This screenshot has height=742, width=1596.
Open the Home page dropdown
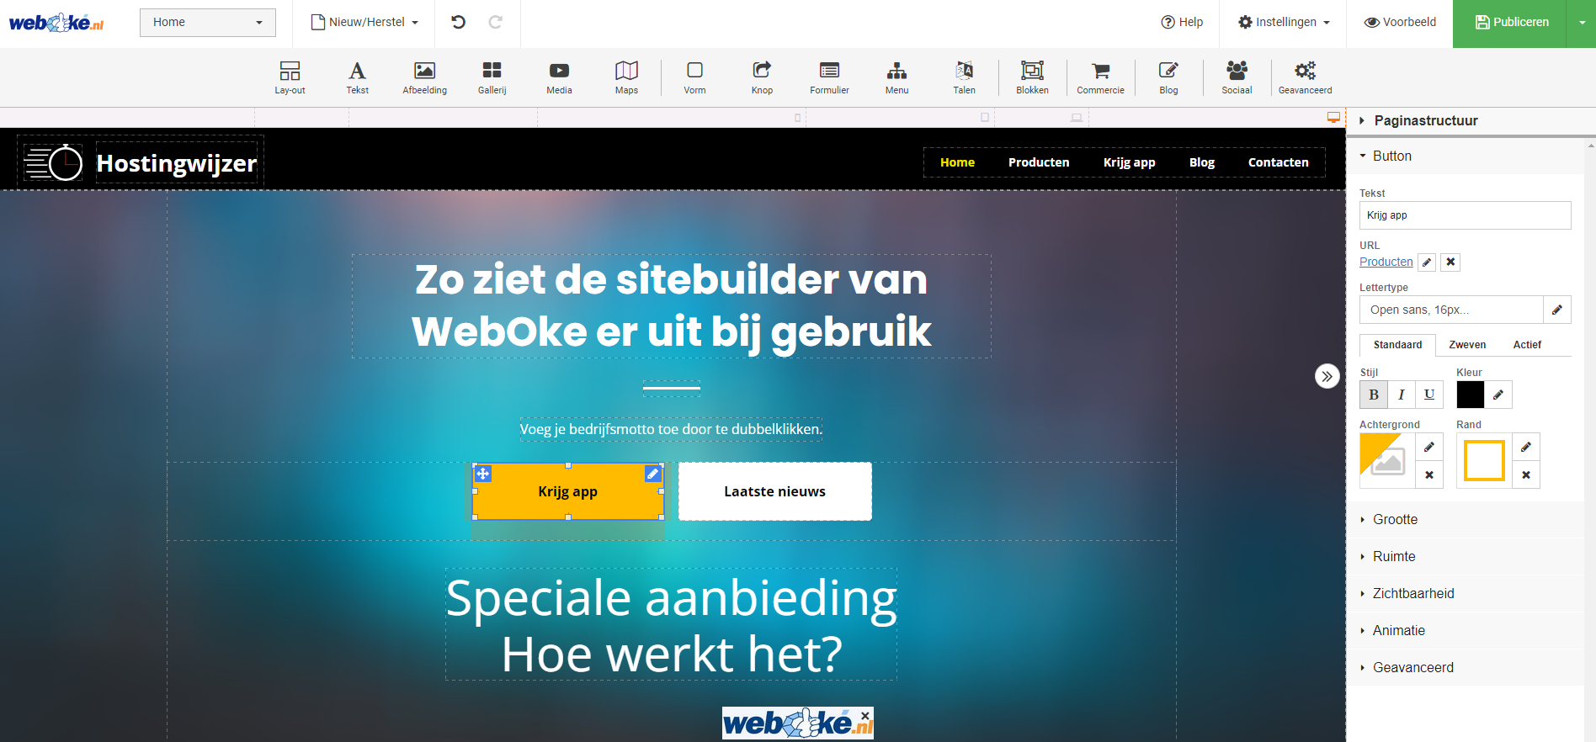pos(207,22)
